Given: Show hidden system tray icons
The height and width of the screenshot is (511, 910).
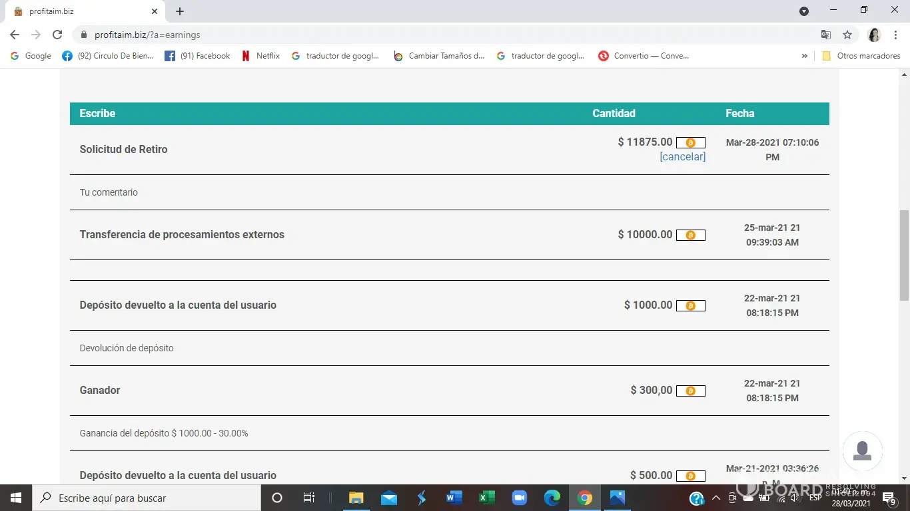Looking at the screenshot, I should [716, 498].
